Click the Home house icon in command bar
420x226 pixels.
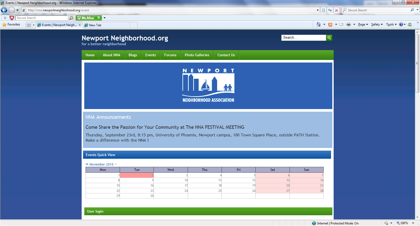[318, 24]
